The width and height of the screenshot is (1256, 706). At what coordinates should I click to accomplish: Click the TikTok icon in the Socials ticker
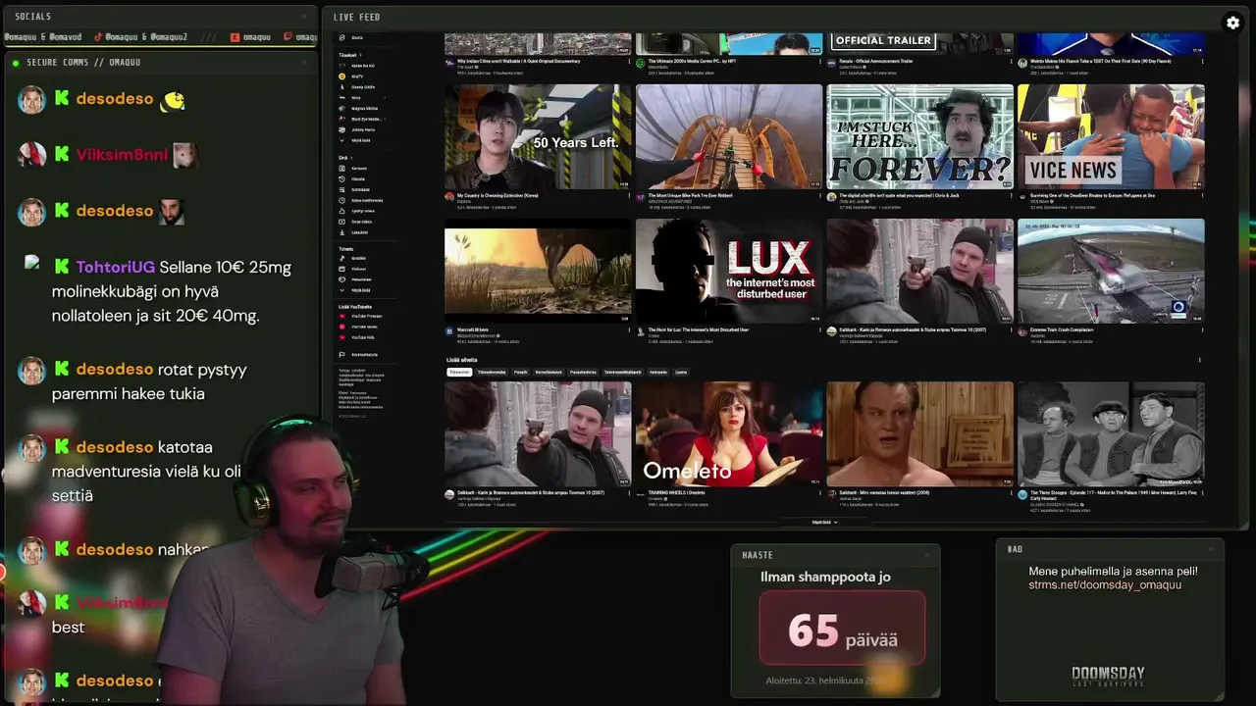tap(98, 37)
